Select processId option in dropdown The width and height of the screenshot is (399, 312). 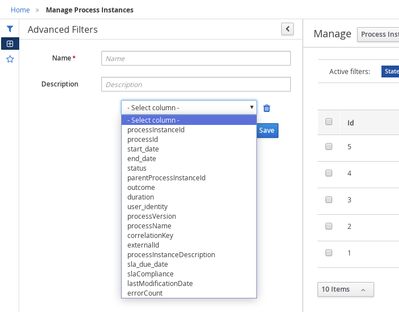189,140
